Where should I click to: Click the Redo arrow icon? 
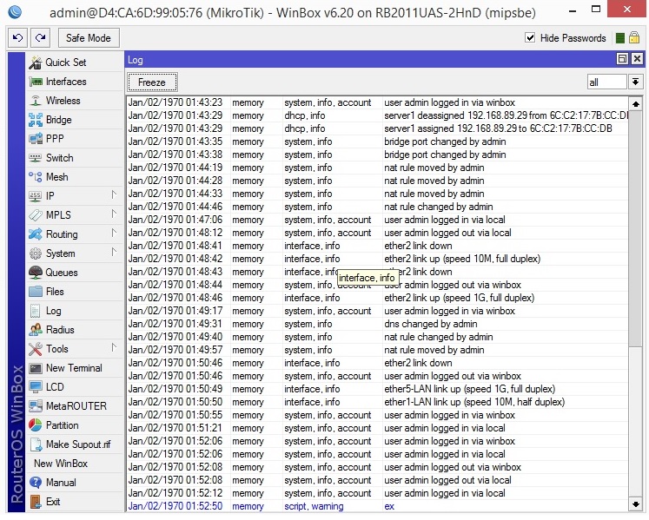click(40, 38)
